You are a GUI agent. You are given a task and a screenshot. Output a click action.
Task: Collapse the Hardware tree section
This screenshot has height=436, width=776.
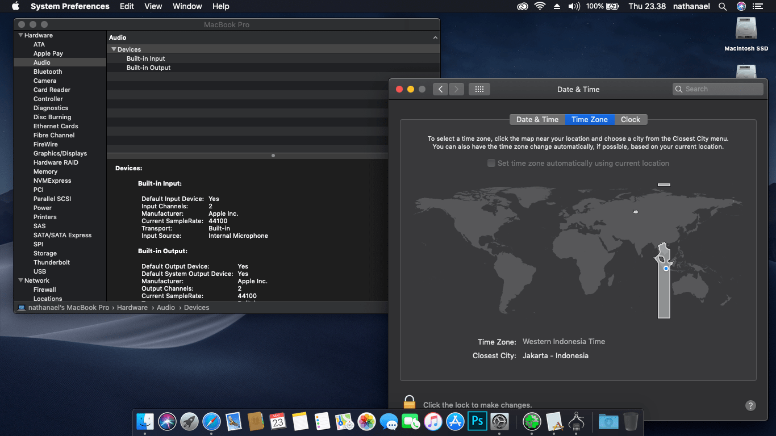coord(20,35)
